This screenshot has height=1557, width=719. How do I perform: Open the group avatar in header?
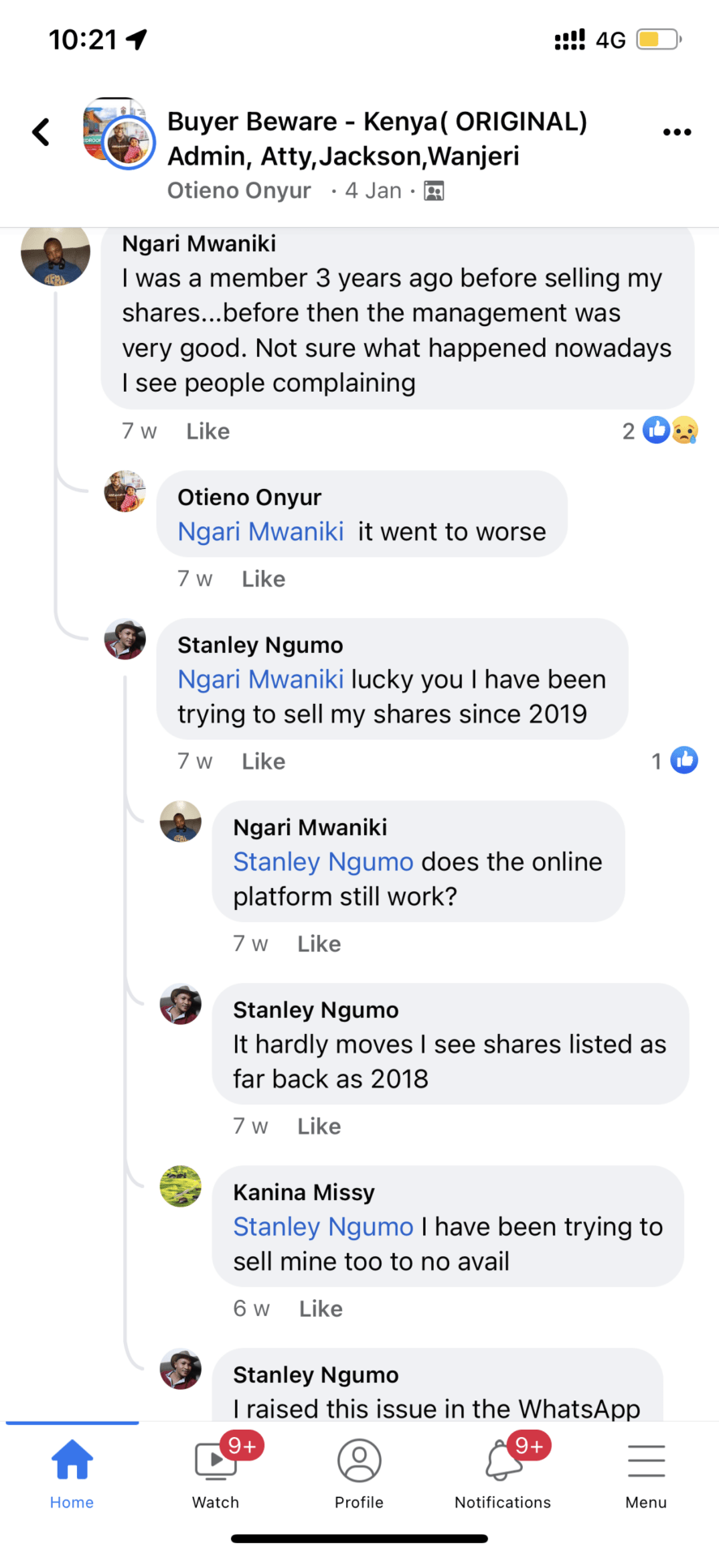click(x=118, y=133)
